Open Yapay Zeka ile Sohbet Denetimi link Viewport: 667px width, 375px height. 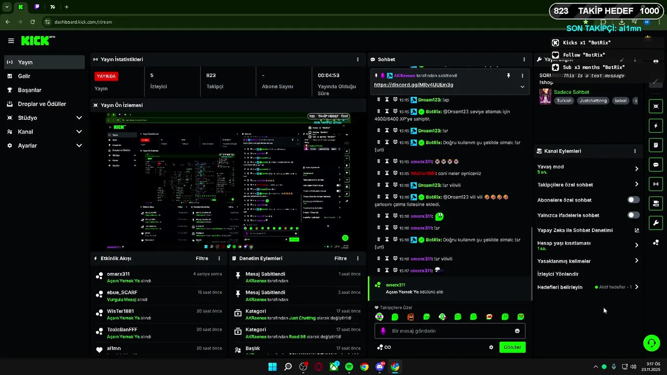[588, 230]
